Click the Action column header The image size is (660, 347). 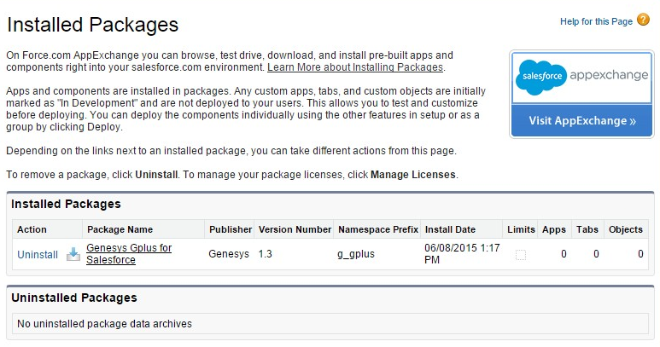tap(32, 229)
